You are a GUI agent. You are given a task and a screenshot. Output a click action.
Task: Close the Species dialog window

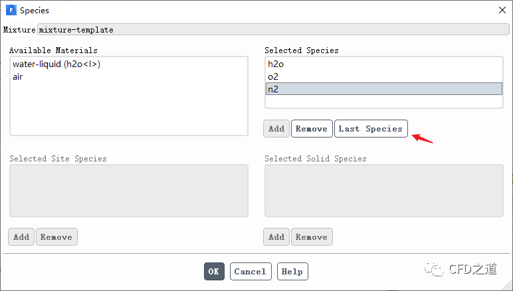click(x=501, y=10)
